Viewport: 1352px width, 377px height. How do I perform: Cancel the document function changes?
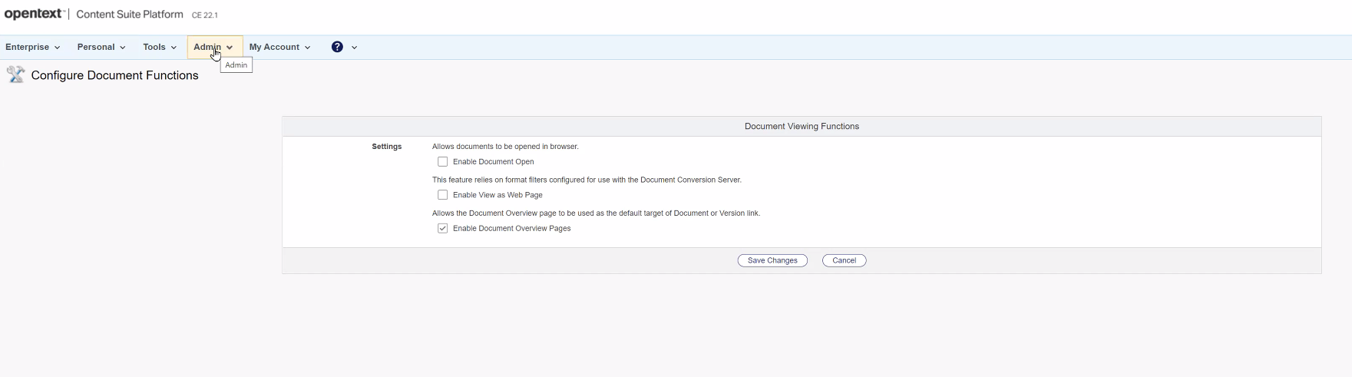tap(844, 260)
